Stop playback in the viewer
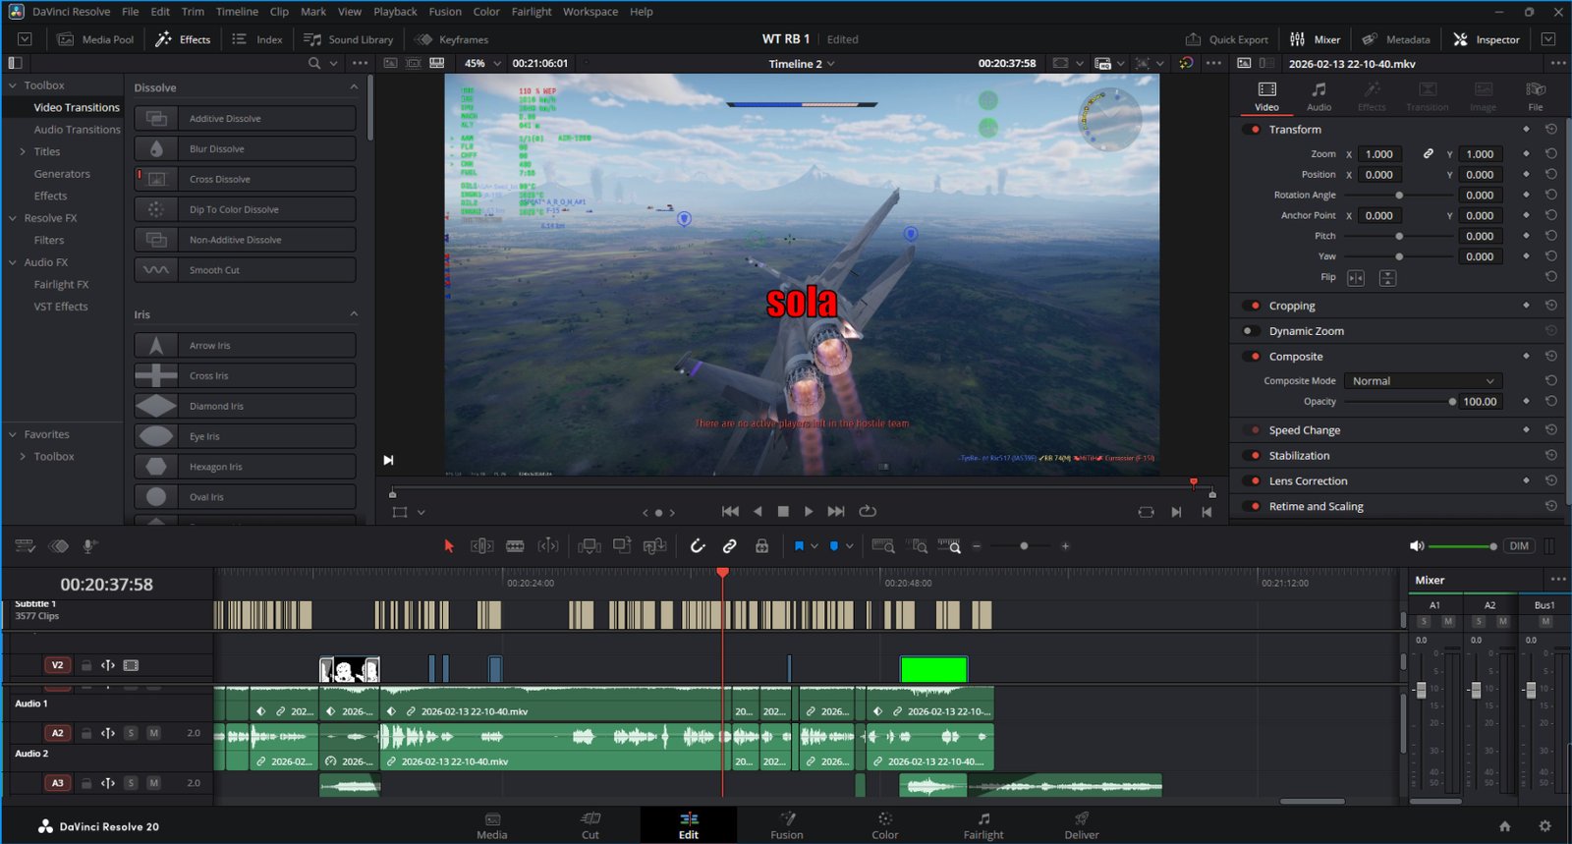The width and height of the screenshot is (1572, 844). coord(783,511)
